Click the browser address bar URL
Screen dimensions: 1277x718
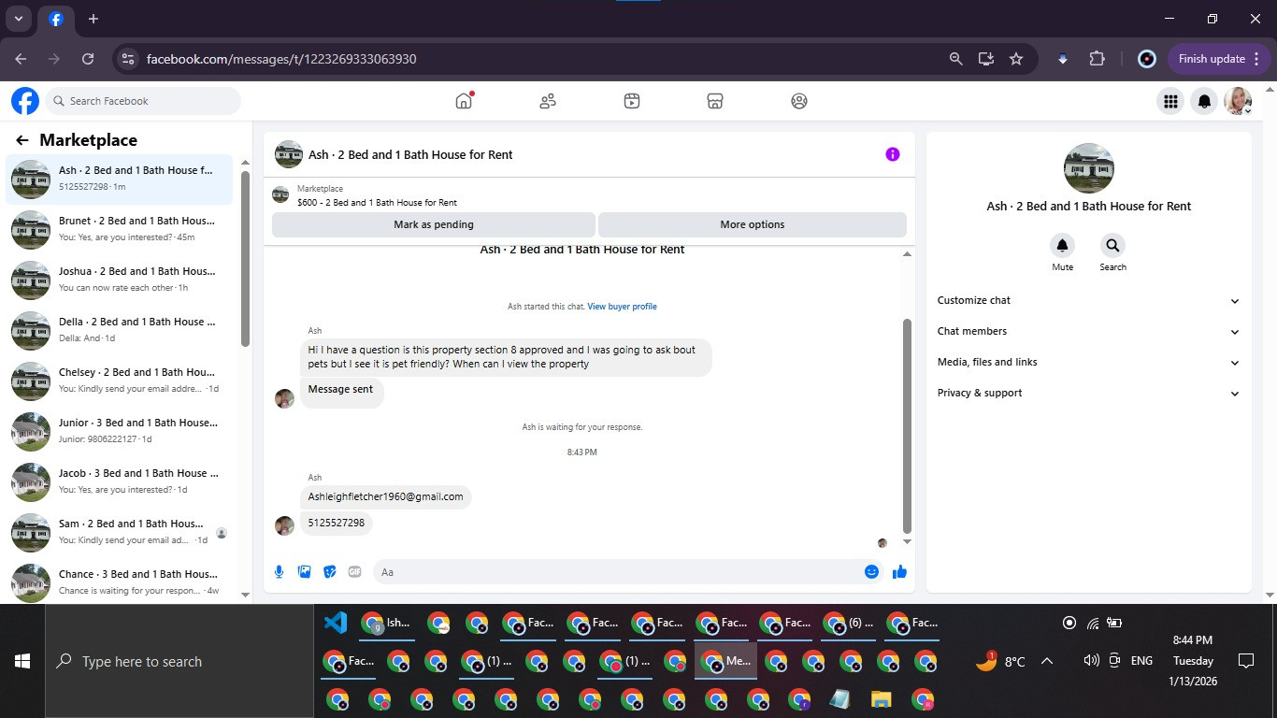[x=281, y=59]
